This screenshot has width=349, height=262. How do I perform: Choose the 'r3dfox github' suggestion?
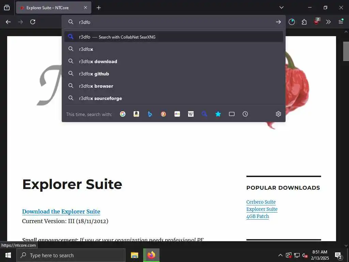[173, 74]
